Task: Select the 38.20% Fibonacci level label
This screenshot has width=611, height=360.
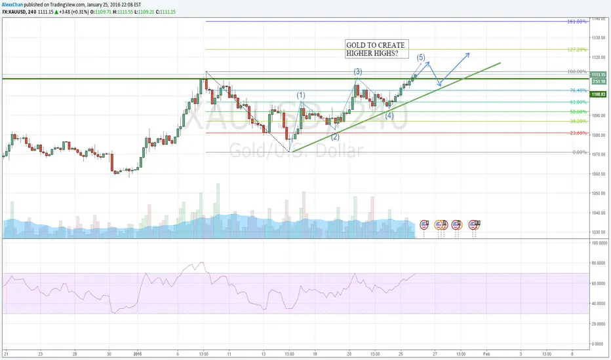Action: click(x=578, y=122)
